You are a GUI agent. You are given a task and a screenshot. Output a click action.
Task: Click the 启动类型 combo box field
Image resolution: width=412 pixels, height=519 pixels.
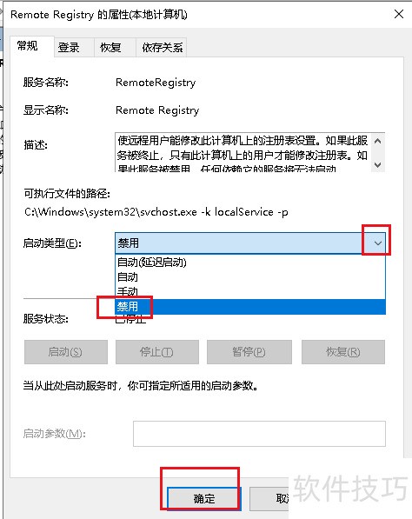tap(250, 243)
